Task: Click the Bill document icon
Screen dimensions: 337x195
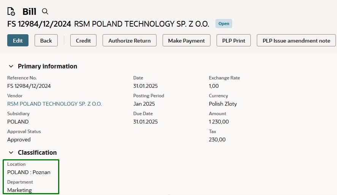Action: point(11,11)
